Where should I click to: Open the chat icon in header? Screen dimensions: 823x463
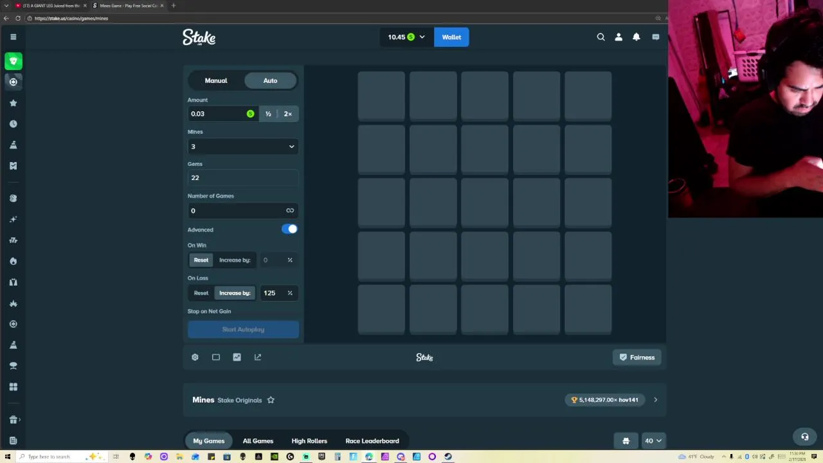tap(655, 37)
